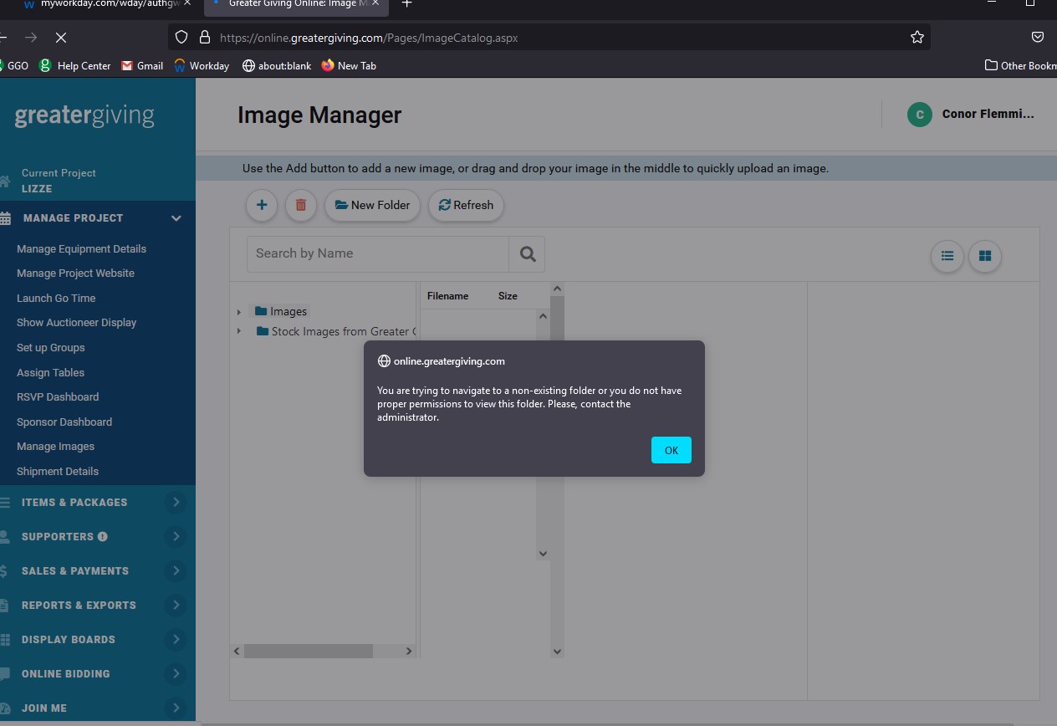This screenshot has height=726, width=1057.
Task: Select the Stock Images folder
Action: pyautogui.click(x=334, y=331)
